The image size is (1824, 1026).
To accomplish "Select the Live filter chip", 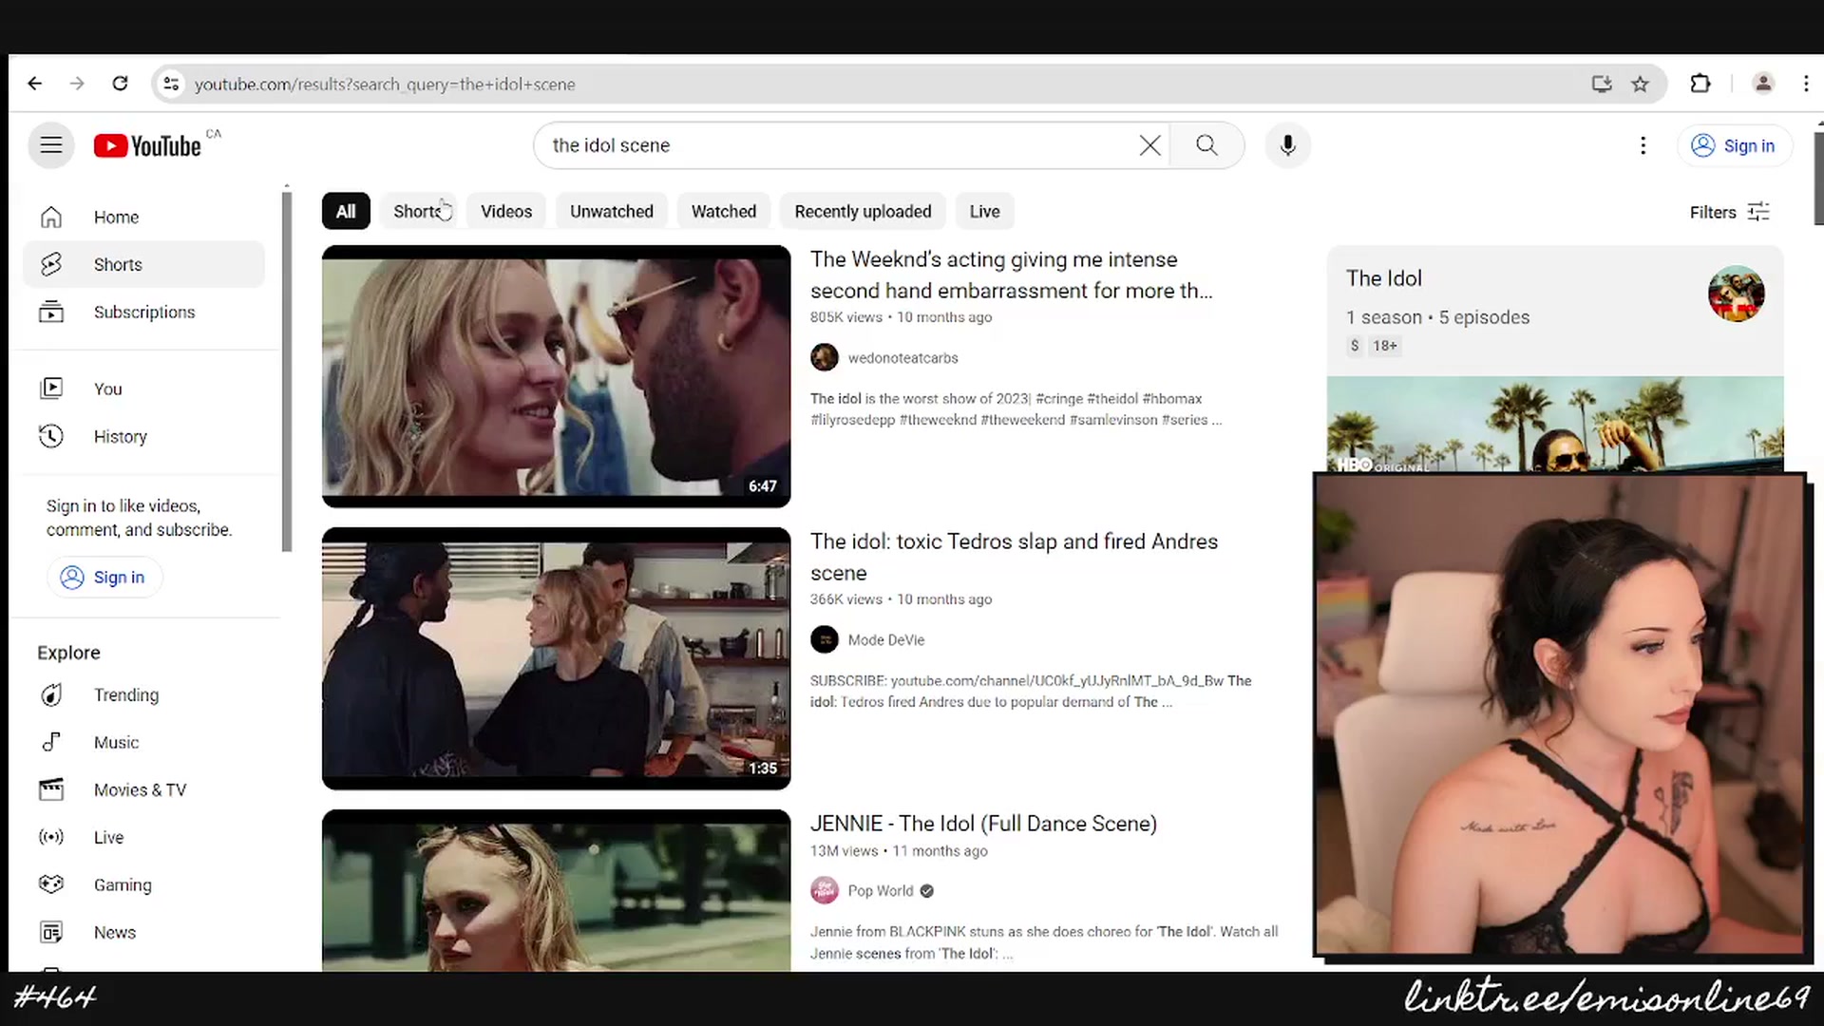I will pos(984,211).
